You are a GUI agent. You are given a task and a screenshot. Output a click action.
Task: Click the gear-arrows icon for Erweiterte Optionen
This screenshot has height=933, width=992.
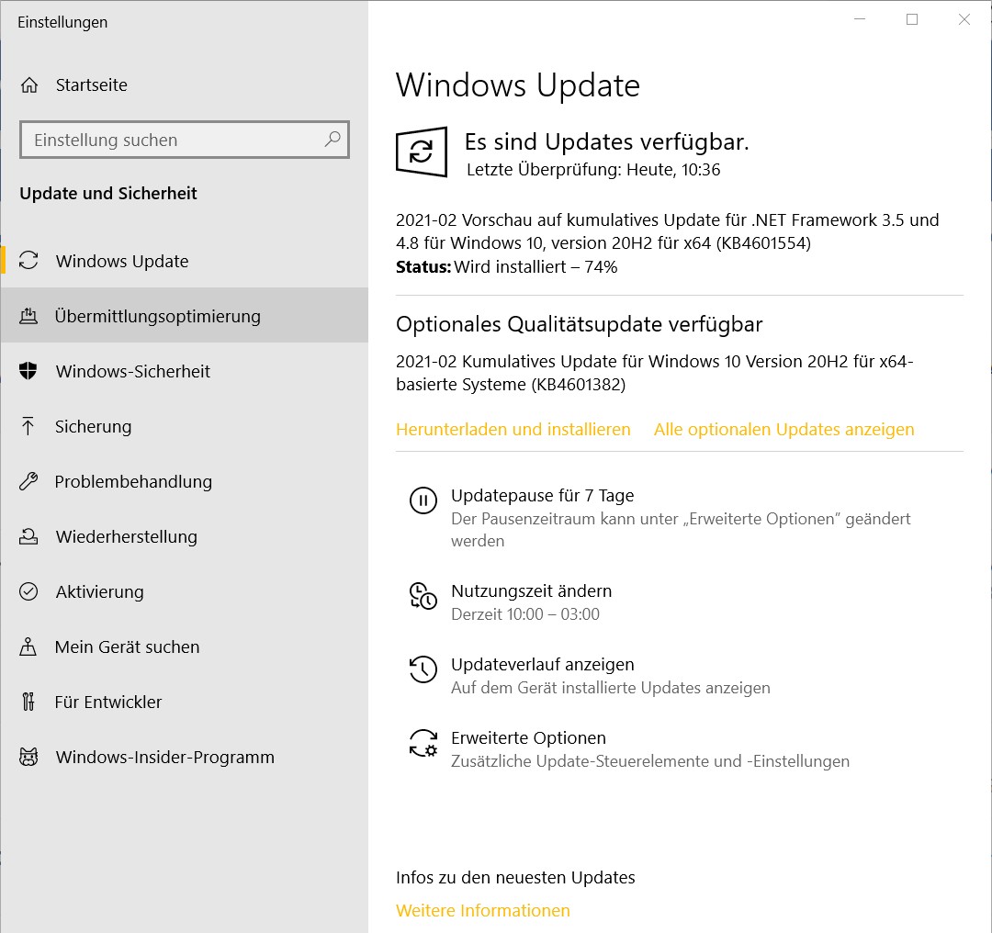pyautogui.click(x=423, y=743)
